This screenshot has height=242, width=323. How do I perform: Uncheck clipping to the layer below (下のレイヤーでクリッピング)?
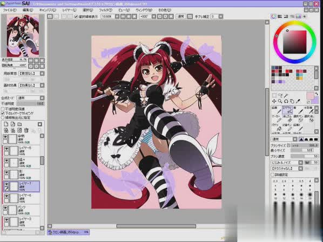click(3, 113)
